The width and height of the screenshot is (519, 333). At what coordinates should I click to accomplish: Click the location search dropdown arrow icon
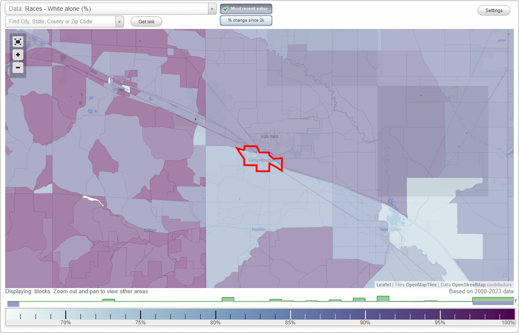120,21
